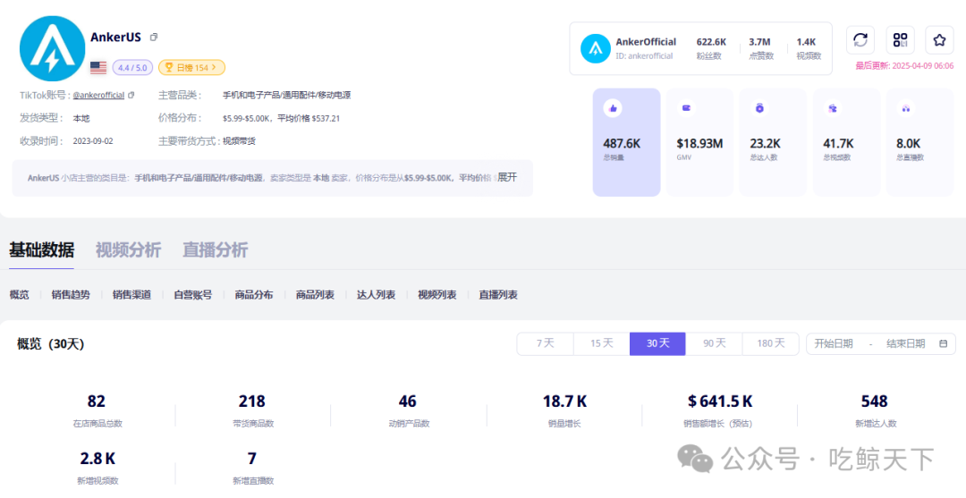Select the 30天 time range
Image resolution: width=966 pixels, height=498 pixels.
point(658,343)
